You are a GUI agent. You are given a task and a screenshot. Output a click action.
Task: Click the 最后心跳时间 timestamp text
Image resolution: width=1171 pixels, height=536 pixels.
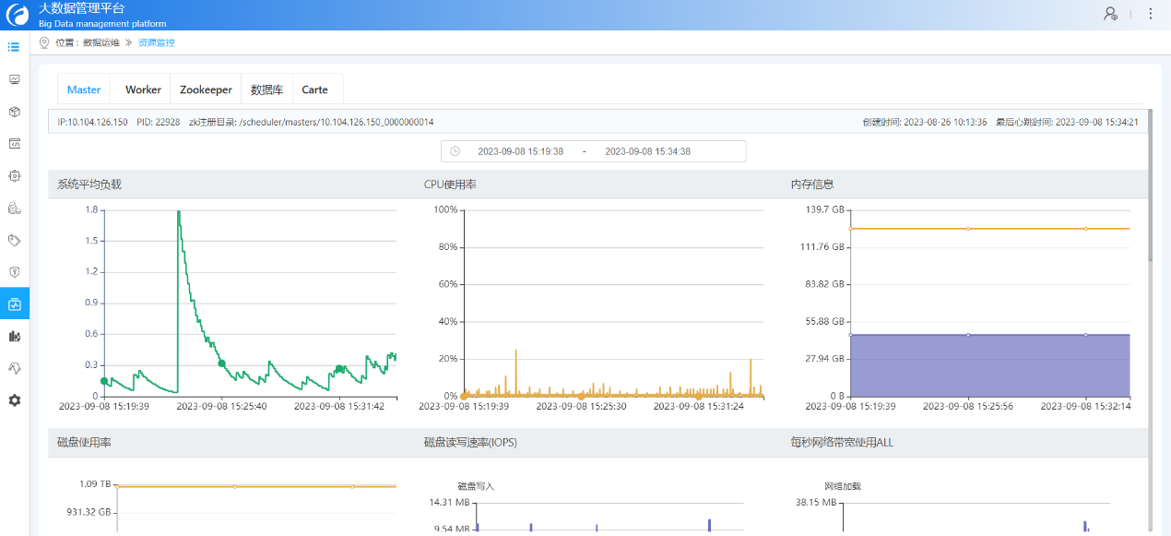[1067, 122]
